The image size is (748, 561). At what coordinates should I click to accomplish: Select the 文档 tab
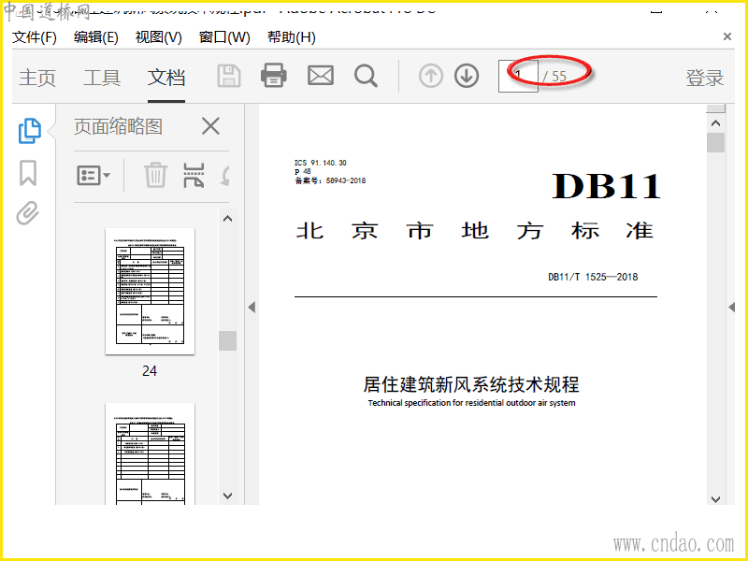[166, 78]
